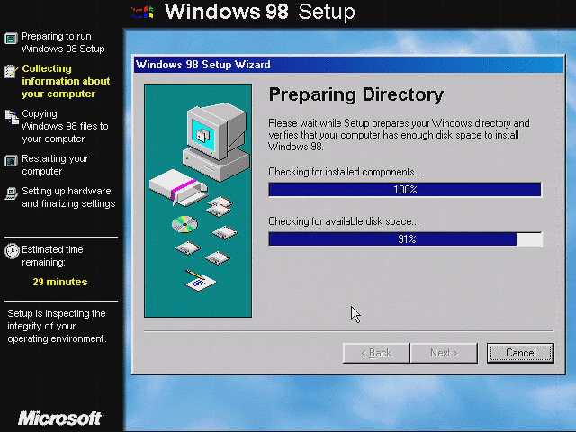This screenshot has height=432, width=576.
Task: Click Preparing to run Windows 98 Setup text
Action: click(x=63, y=42)
